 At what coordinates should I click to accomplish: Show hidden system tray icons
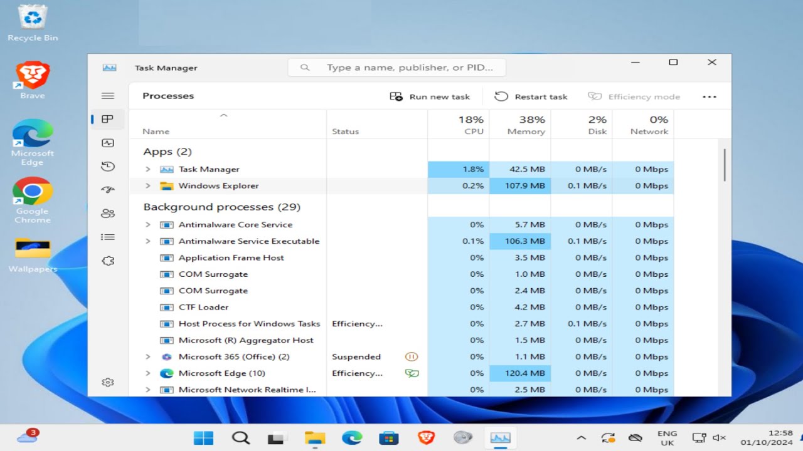[x=581, y=438]
